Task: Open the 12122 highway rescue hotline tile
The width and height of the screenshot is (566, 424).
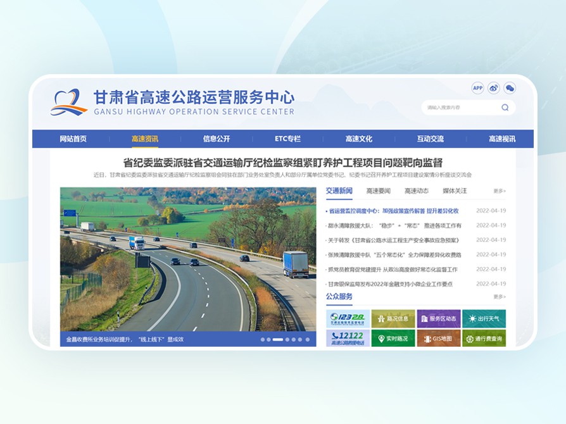Action: click(x=348, y=339)
